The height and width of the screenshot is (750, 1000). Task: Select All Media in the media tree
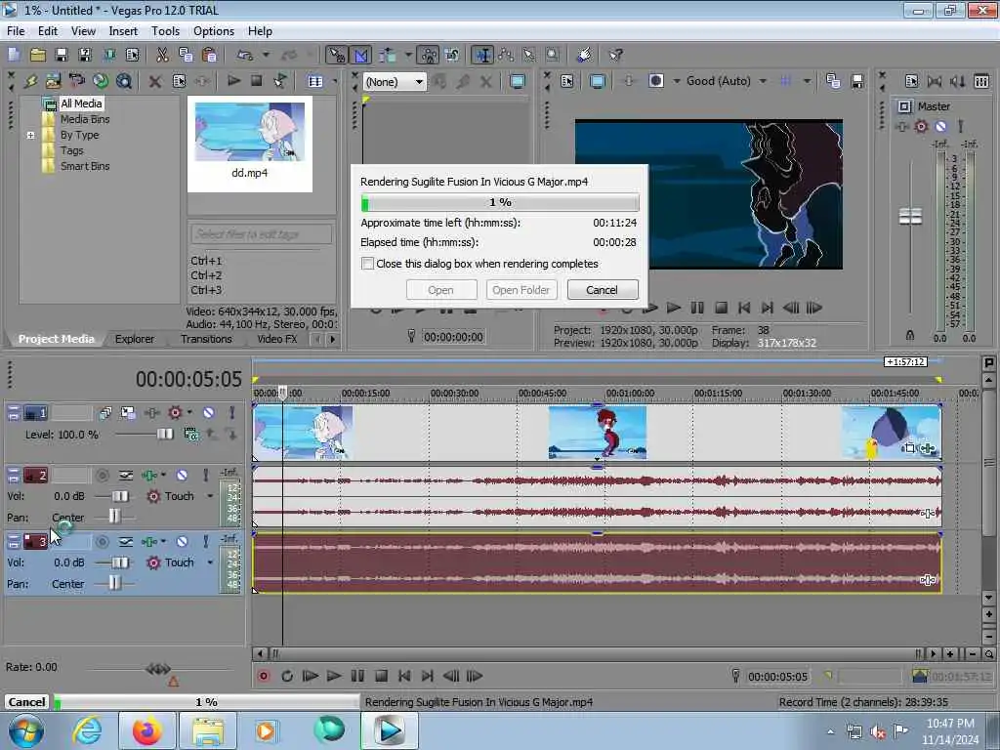pos(81,104)
